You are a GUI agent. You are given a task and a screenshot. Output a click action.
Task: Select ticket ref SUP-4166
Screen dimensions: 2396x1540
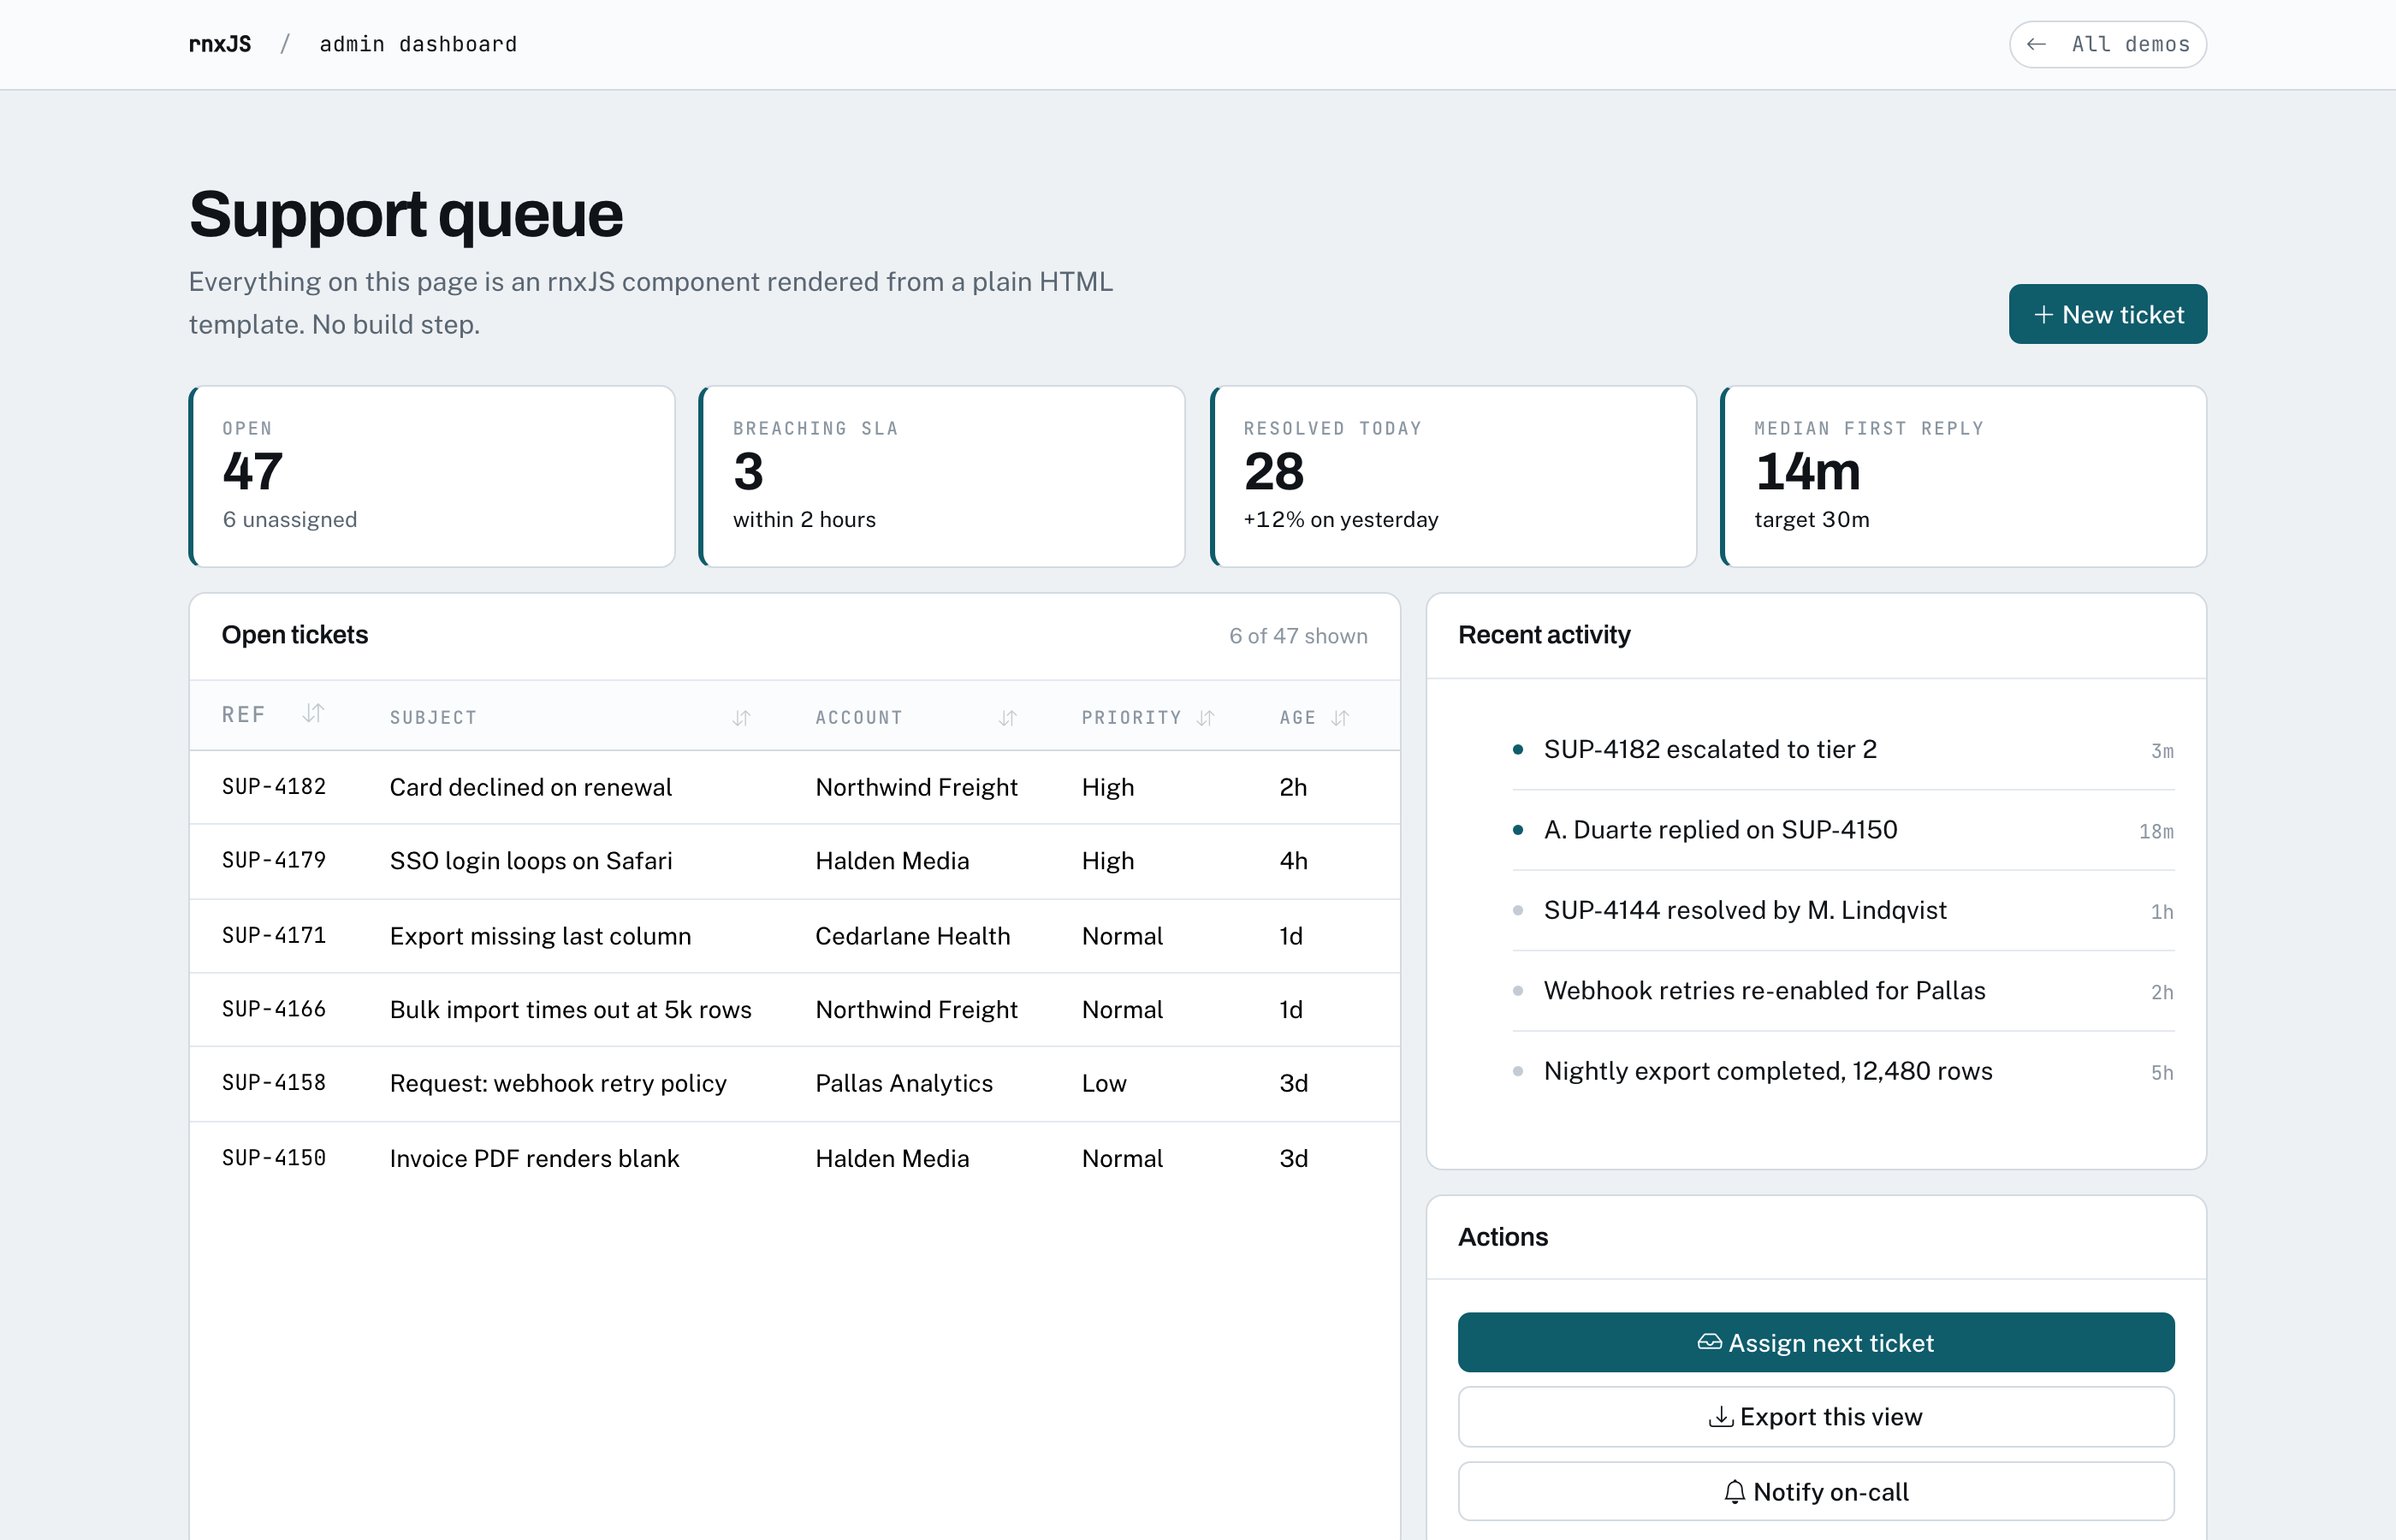pyautogui.click(x=274, y=1009)
